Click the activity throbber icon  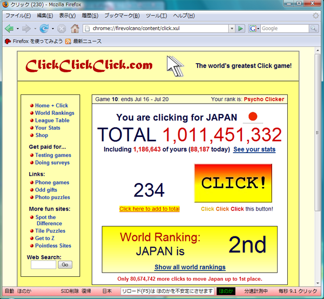pyautogui.click(x=315, y=16)
